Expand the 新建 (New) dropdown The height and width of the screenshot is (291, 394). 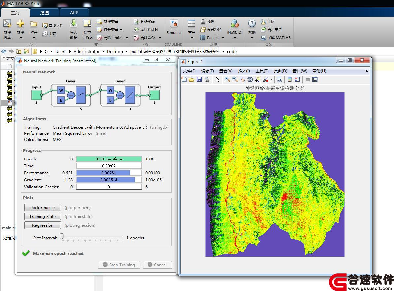[20, 38]
